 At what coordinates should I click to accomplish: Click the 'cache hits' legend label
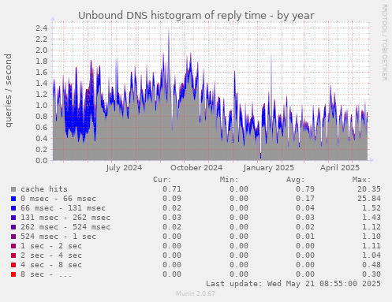pos(44,189)
